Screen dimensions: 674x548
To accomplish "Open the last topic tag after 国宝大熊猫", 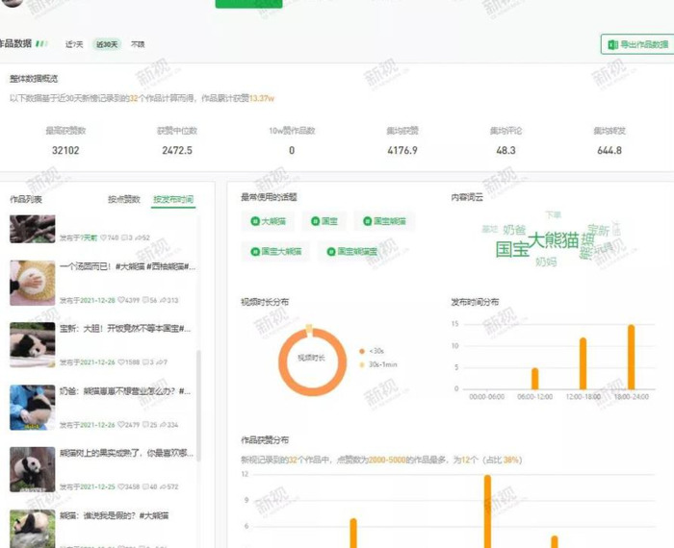I will (353, 252).
